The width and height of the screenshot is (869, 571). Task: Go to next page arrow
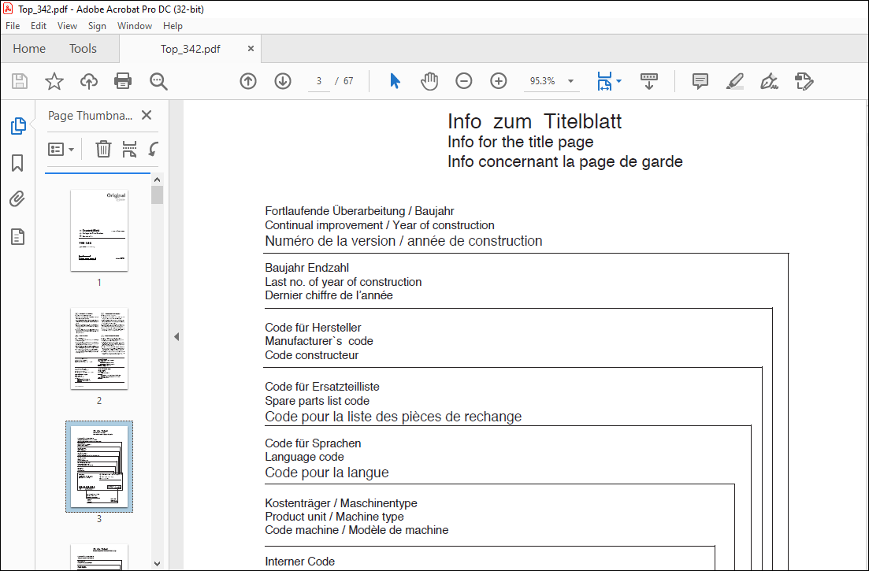coord(283,81)
